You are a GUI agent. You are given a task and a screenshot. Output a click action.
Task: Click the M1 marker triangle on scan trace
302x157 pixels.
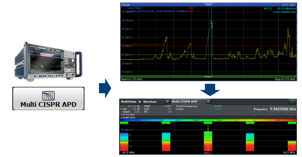211,23
